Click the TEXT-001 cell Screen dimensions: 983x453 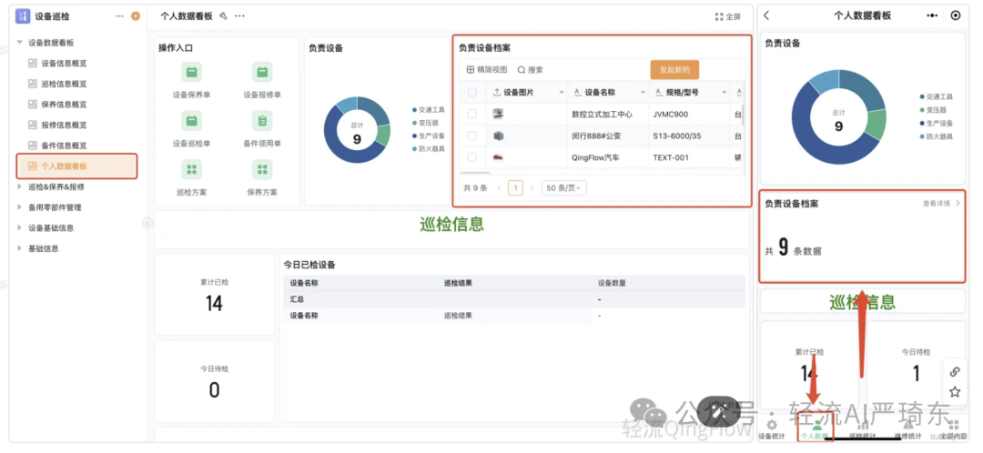point(688,157)
